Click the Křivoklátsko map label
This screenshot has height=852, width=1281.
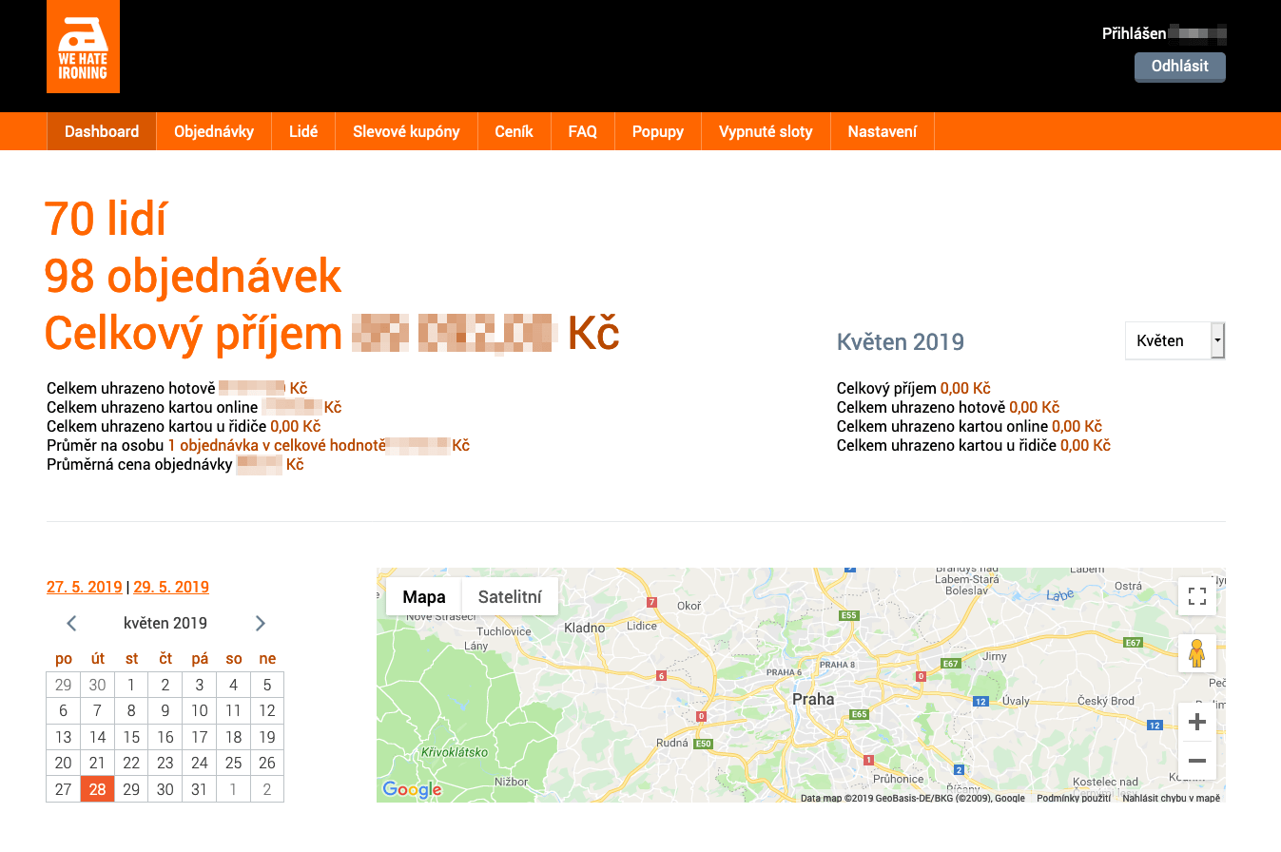[x=455, y=752]
